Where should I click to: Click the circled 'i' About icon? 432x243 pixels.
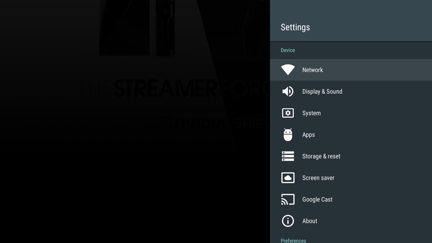pos(288,221)
